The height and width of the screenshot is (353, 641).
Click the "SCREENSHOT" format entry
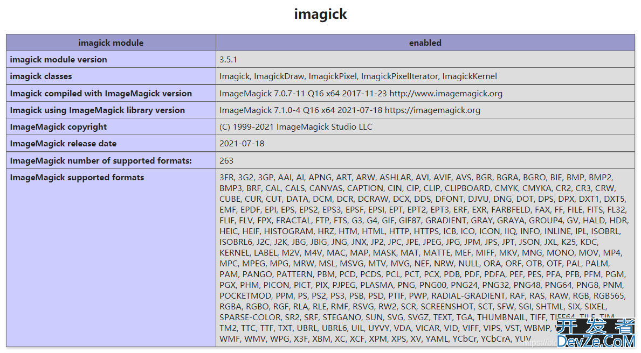click(447, 307)
